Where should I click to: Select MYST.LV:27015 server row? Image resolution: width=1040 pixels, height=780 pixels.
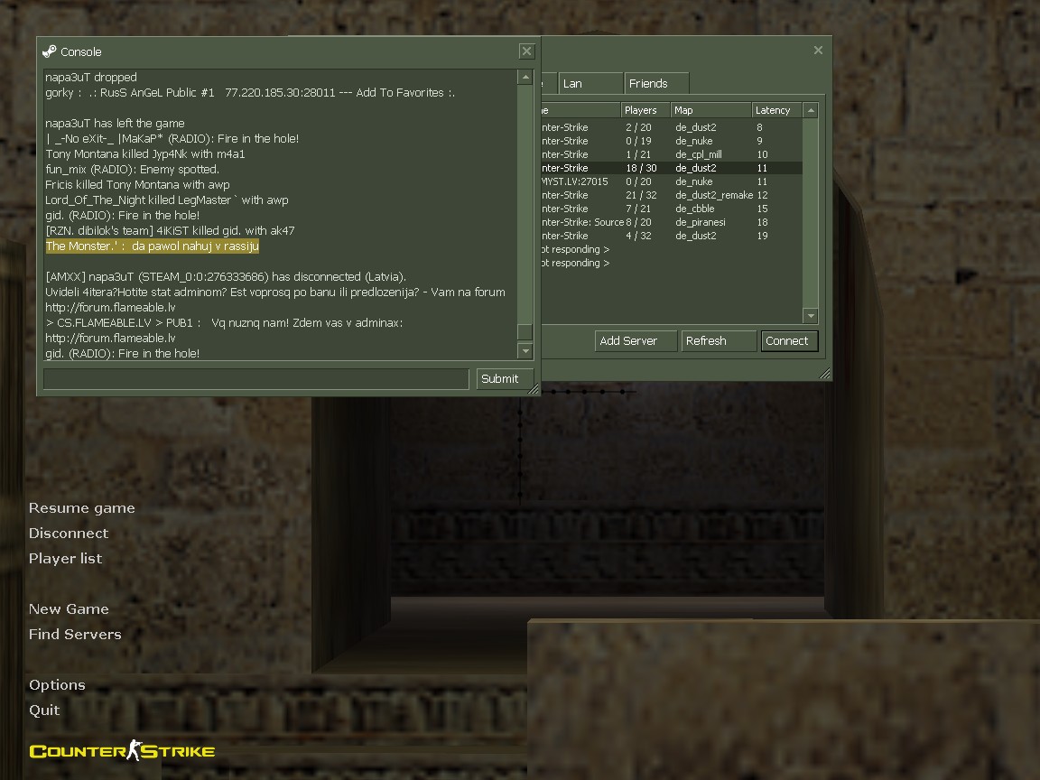pos(672,181)
